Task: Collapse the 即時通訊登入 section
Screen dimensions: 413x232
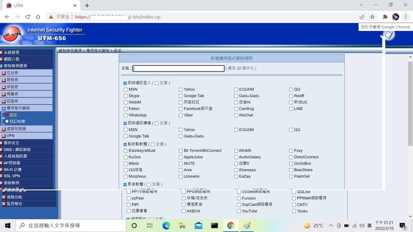Action: pos(125,83)
